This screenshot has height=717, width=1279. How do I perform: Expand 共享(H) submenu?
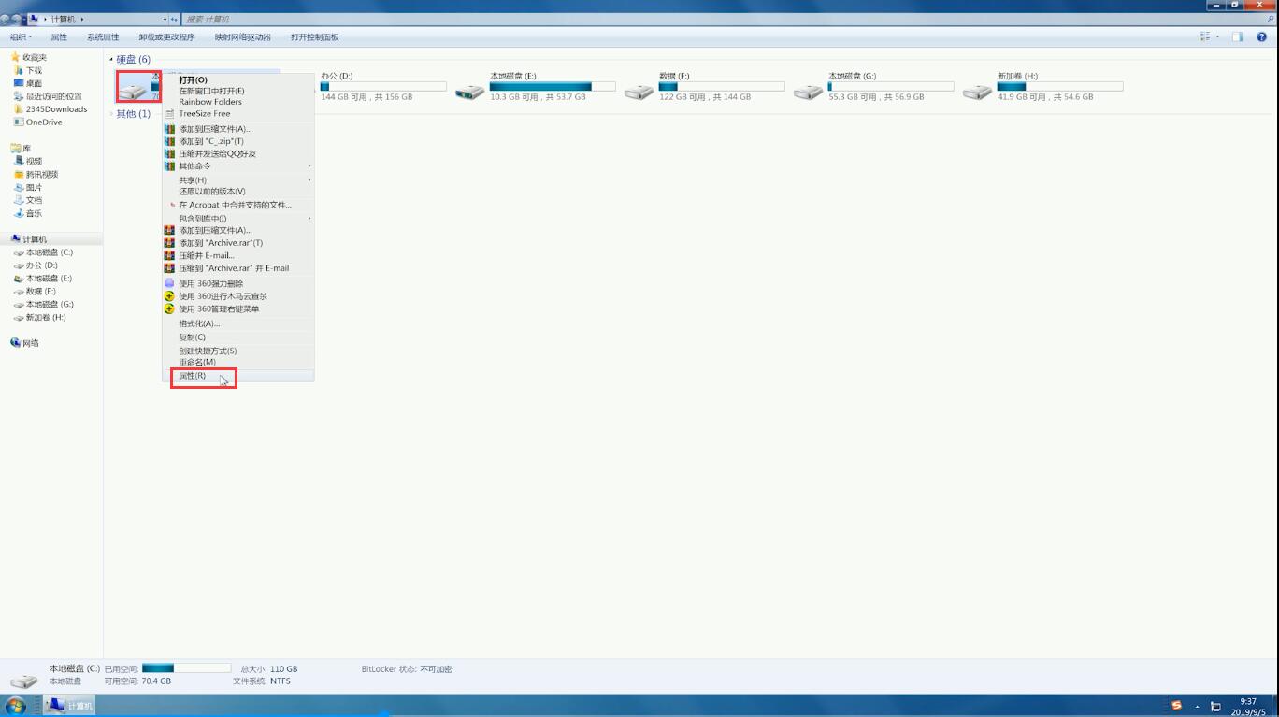coord(237,179)
